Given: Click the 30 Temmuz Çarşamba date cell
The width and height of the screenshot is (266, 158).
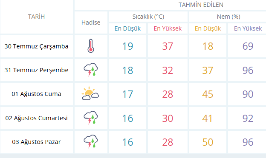Looking at the screenshot, I should tap(37, 46).
